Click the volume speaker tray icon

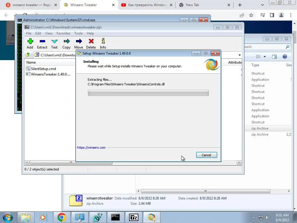point(267,217)
